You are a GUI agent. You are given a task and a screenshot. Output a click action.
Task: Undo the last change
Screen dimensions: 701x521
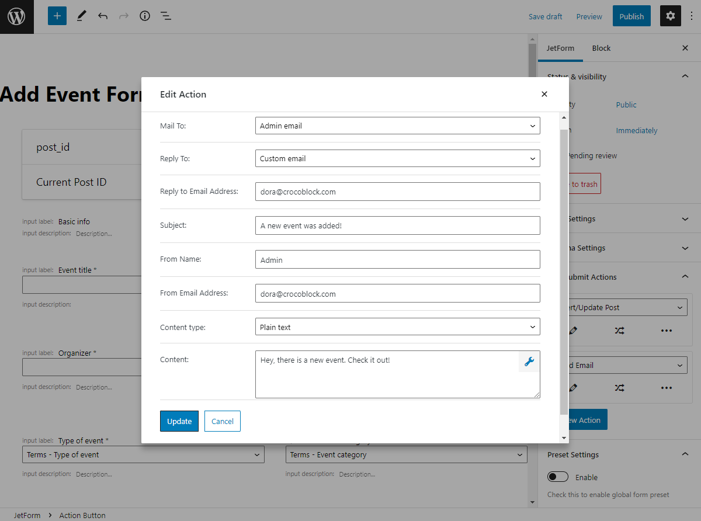[x=103, y=16]
